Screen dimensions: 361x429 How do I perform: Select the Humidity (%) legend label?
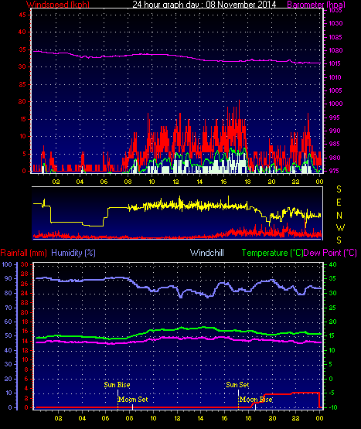pos(73,253)
